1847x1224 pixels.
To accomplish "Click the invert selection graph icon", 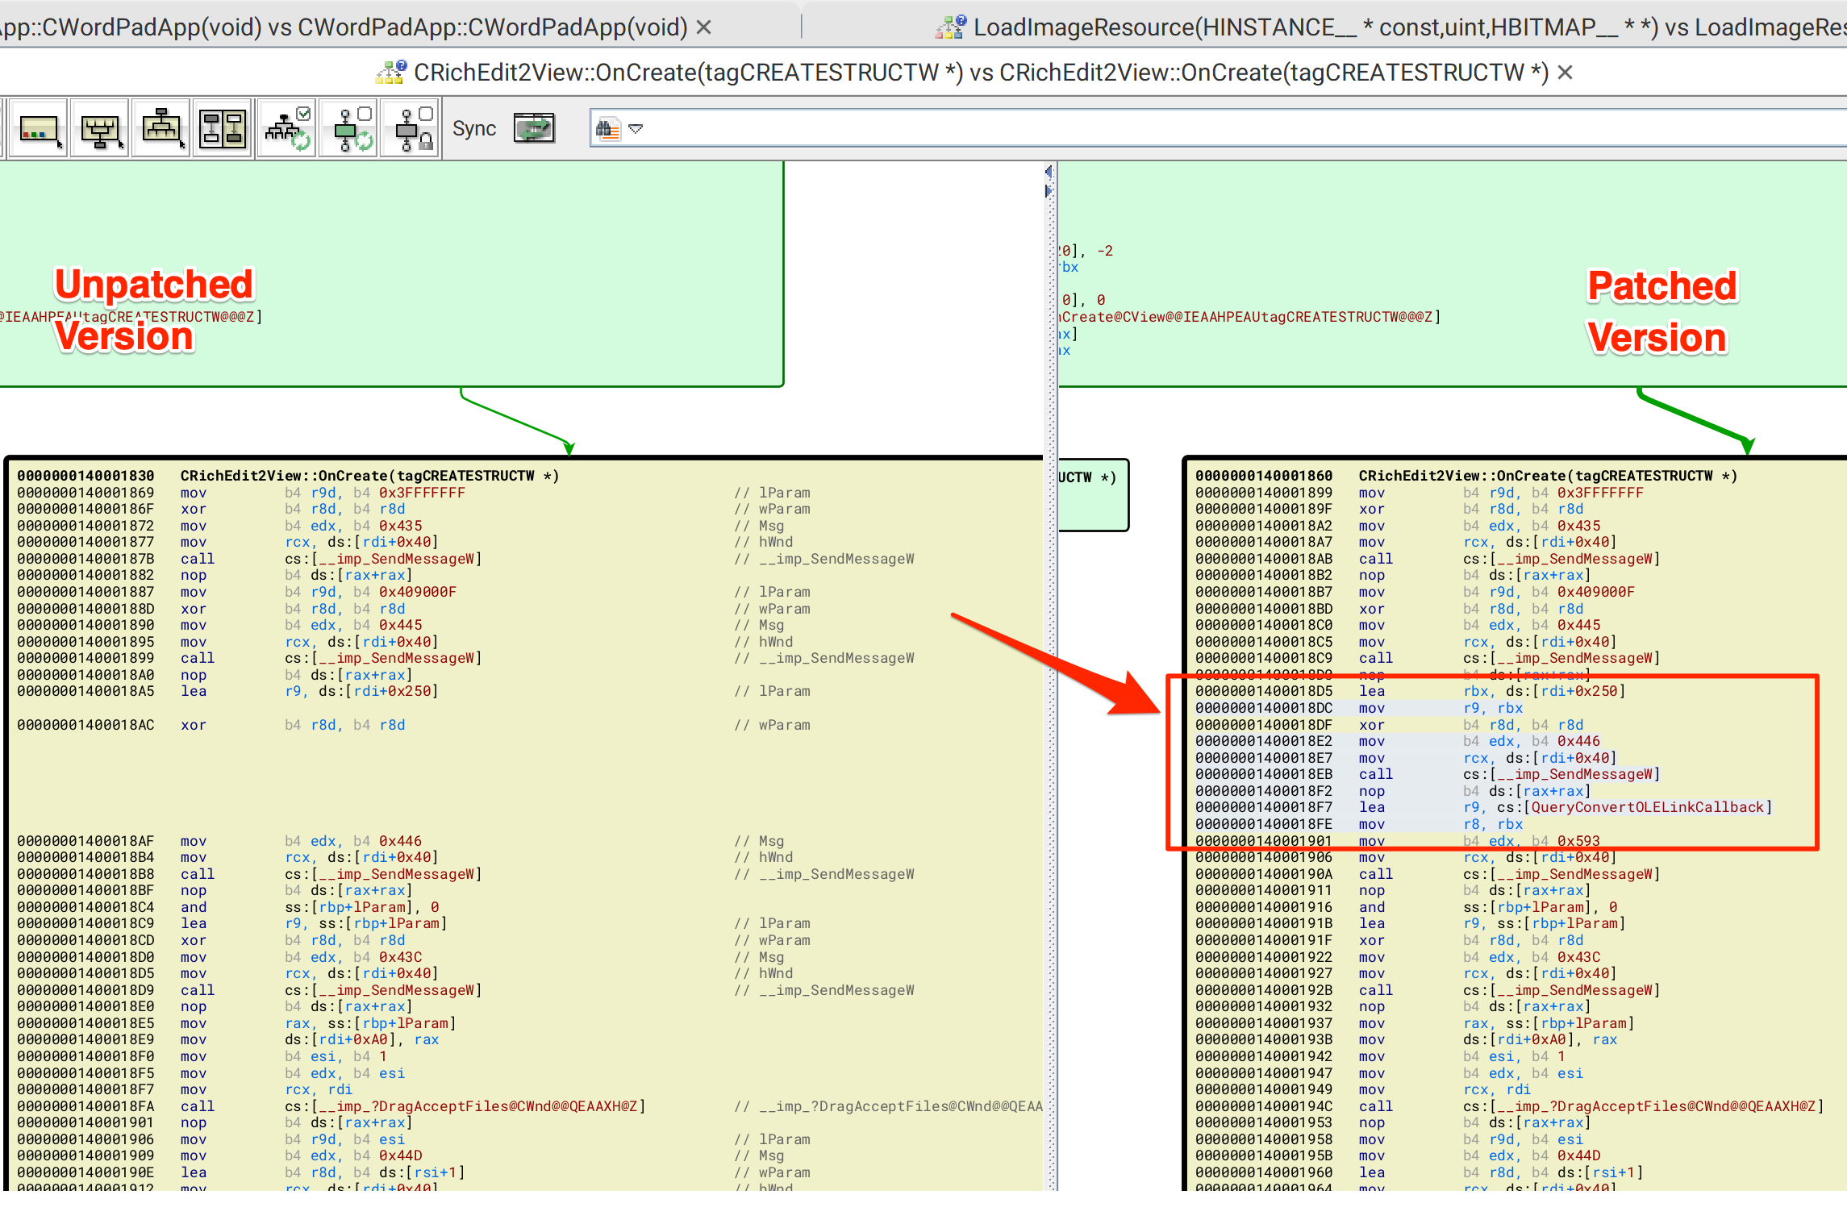I will pos(223,129).
